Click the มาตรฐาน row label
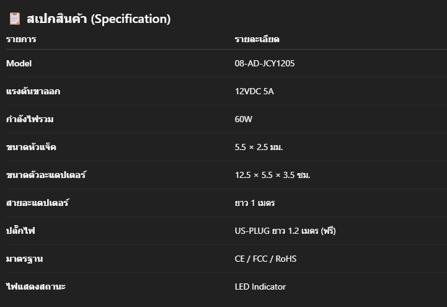447x307 pixels. [x=25, y=259]
